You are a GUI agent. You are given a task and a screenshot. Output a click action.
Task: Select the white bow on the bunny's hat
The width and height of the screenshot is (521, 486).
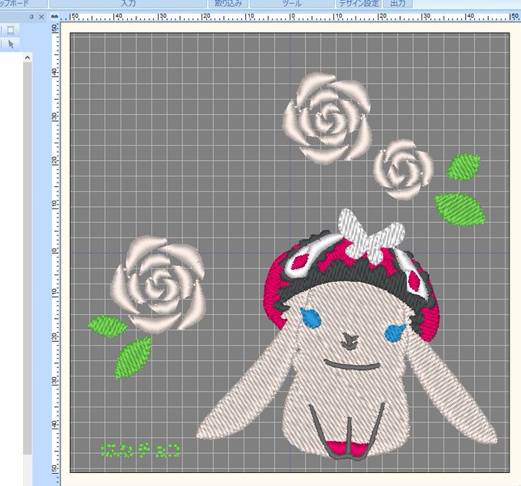pos(372,237)
